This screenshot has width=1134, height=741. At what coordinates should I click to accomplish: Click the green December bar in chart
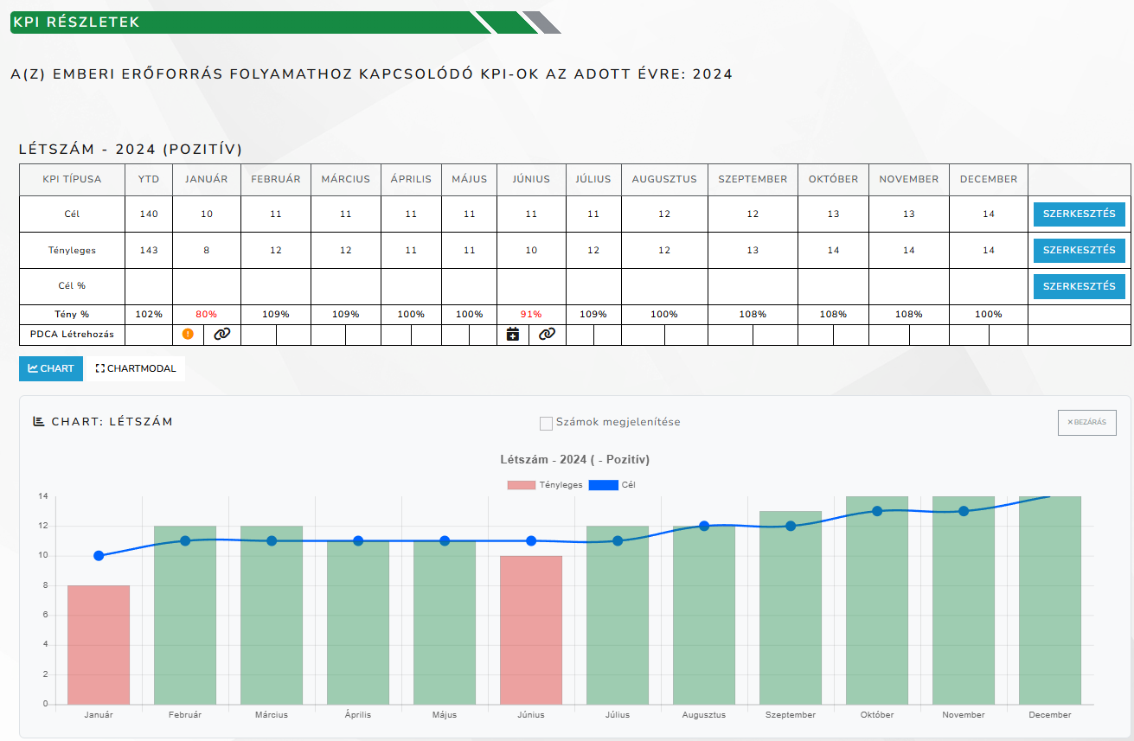pos(1050,605)
